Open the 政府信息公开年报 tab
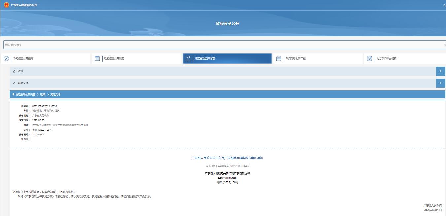 tap(295, 59)
